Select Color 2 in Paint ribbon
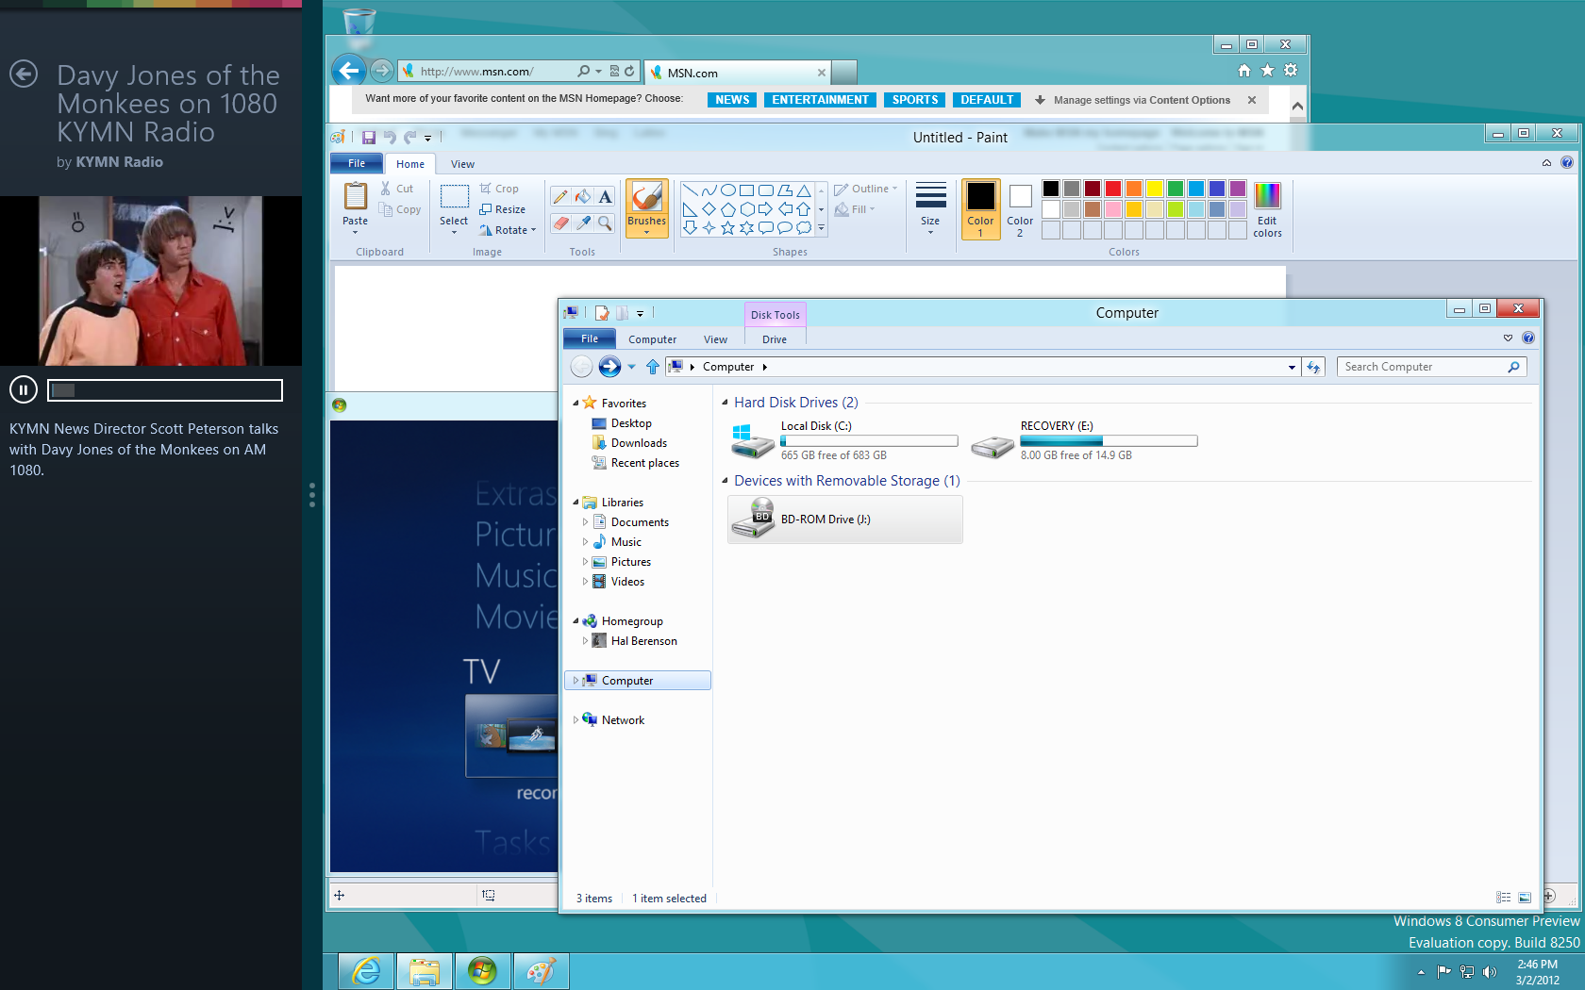Image resolution: width=1585 pixels, height=990 pixels. pos(1020,209)
